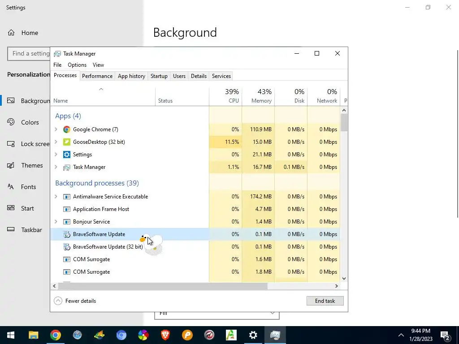Open the Windows Start button

point(11,335)
